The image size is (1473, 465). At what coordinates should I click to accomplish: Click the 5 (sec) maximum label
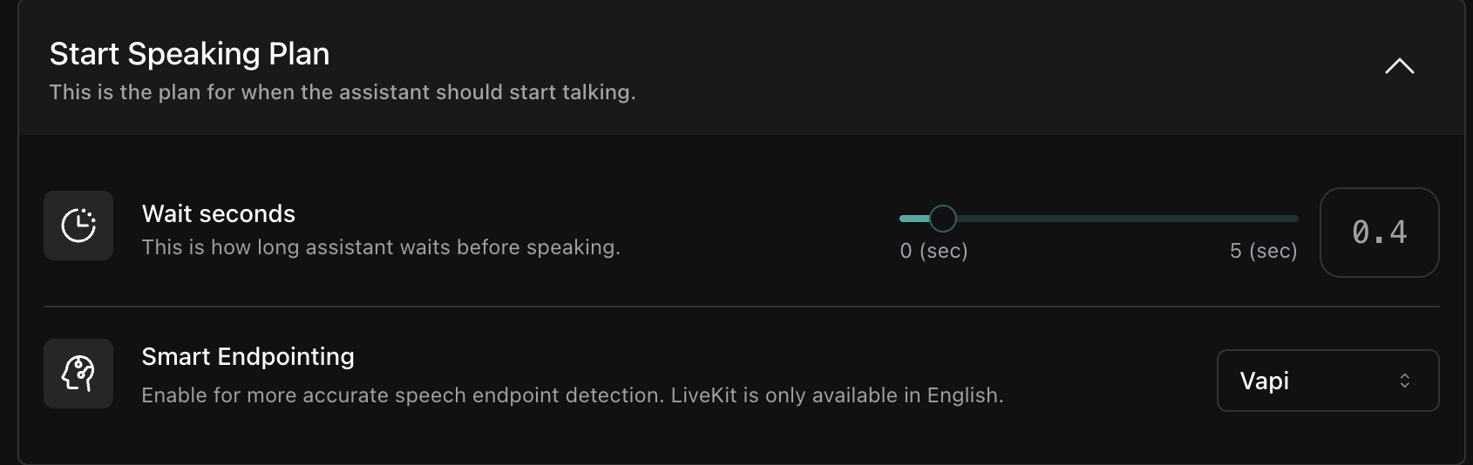[1263, 252]
